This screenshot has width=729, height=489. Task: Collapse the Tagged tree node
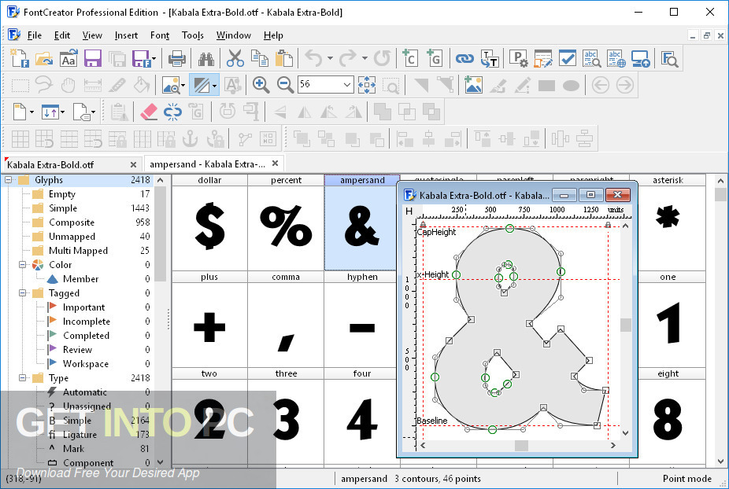pos(22,293)
